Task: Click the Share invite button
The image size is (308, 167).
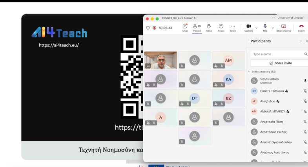Action: tap(281, 63)
